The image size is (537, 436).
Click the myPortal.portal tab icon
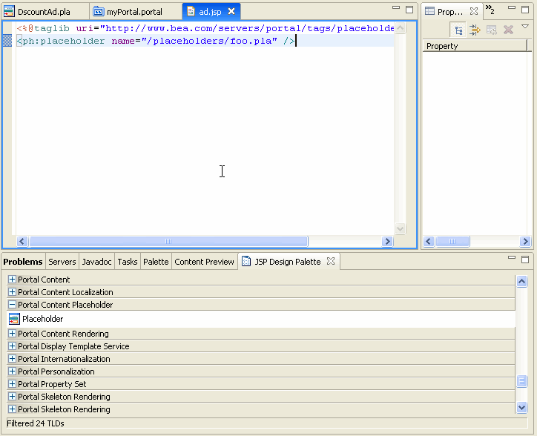click(x=99, y=12)
